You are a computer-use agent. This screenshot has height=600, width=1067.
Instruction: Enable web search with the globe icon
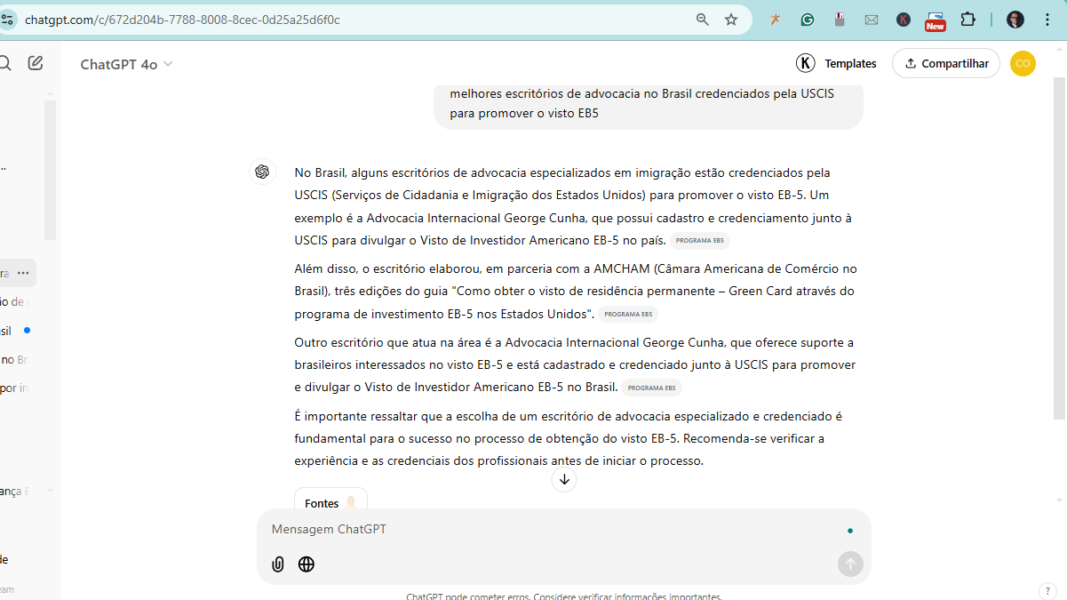pos(307,564)
